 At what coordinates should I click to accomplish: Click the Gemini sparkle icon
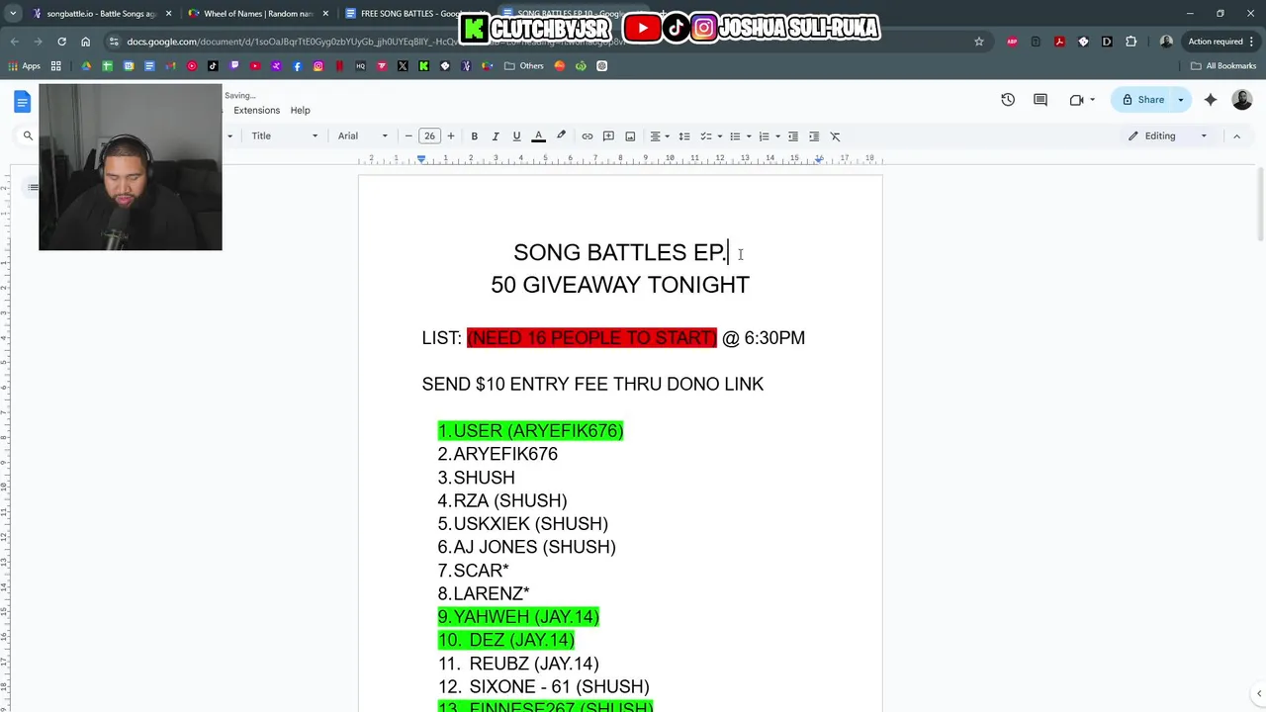pos(1211,99)
